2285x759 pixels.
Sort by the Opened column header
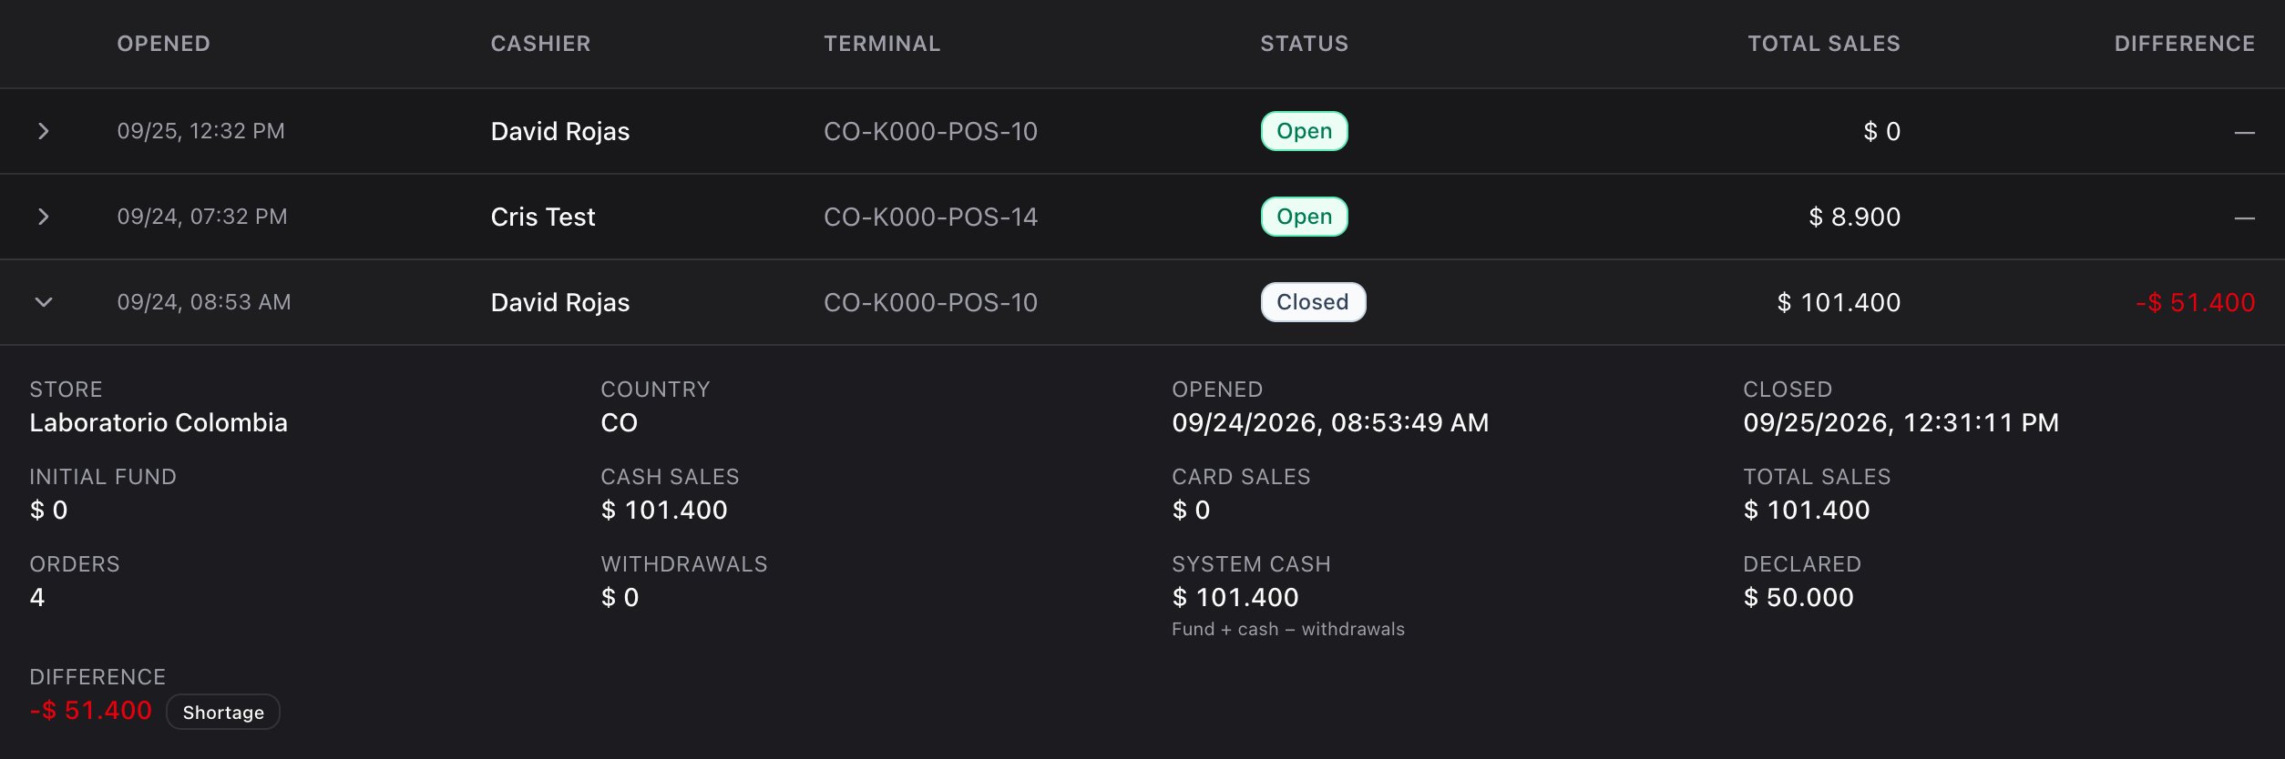pyautogui.click(x=163, y=44)
